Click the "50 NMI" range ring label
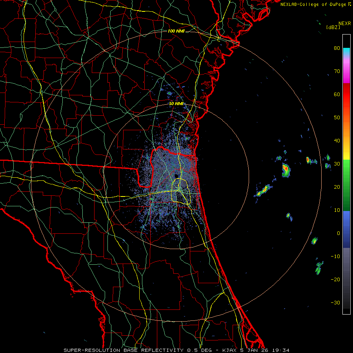The height and width of the screenshot is (353, 353). (176, 104)
